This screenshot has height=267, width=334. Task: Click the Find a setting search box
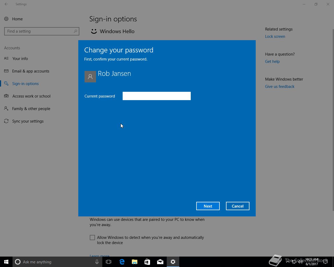tap(42, 31)
